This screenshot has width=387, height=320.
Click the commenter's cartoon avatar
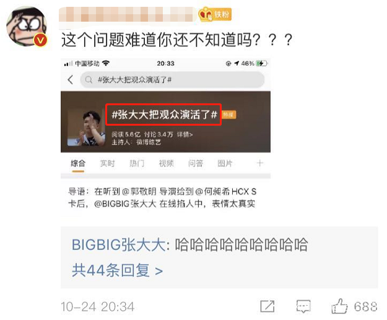tap(27, 26)
